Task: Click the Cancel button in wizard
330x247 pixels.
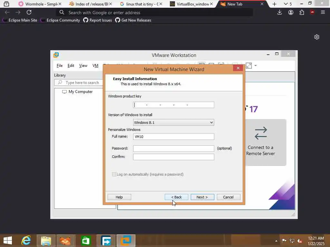Action: (x=228, y=197)
